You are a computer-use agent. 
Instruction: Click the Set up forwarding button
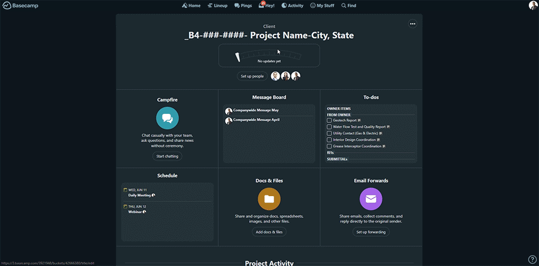371,232
